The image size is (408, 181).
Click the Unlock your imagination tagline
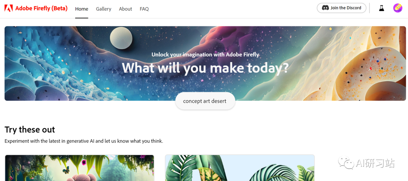tap(205, 55)
